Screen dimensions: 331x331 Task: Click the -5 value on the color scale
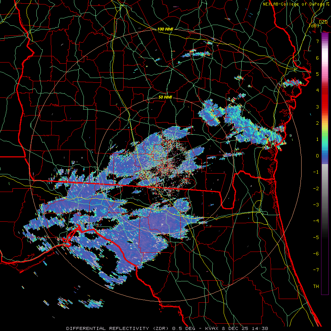[x=316, y=238]
